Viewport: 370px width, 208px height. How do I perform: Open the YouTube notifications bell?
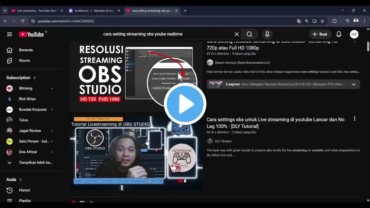pyautogui.click(x=339, y=34)
